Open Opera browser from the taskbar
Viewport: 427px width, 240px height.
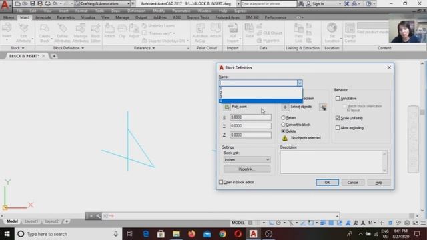[x=238, y=234]
